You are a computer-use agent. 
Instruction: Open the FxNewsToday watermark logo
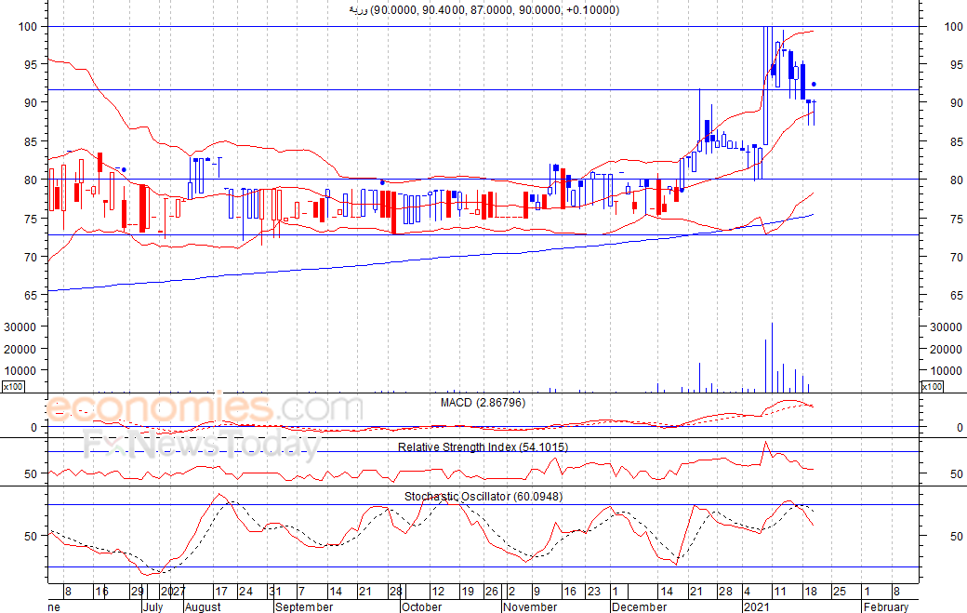(x=202, y=446)
